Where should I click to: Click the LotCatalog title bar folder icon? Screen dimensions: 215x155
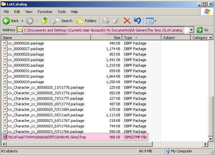[4, 4]
